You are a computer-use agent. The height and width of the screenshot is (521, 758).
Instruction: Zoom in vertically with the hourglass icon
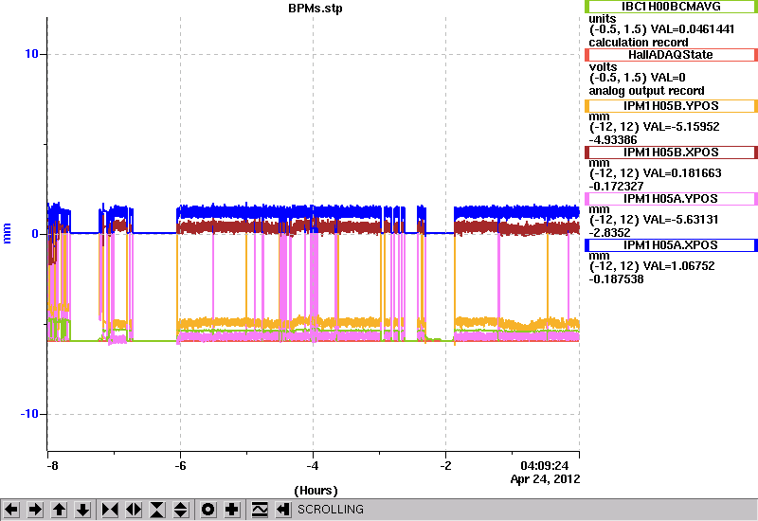[x=157, y=510]
